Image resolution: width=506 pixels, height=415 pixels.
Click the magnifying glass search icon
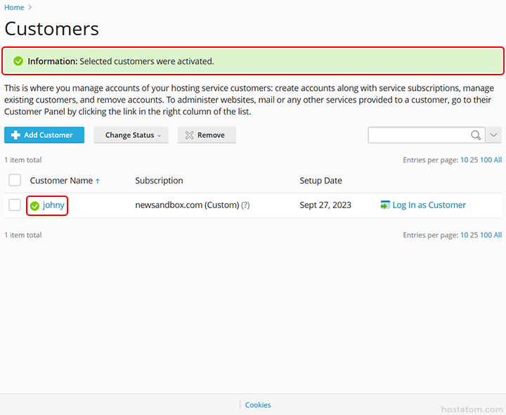tap(476, 135)
